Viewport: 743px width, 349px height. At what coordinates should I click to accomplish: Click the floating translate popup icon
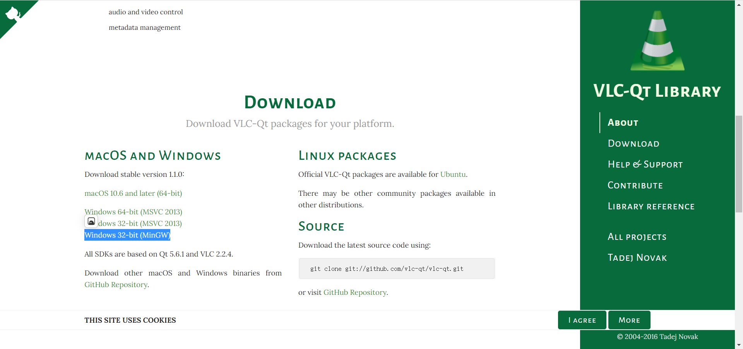(91, 221)
